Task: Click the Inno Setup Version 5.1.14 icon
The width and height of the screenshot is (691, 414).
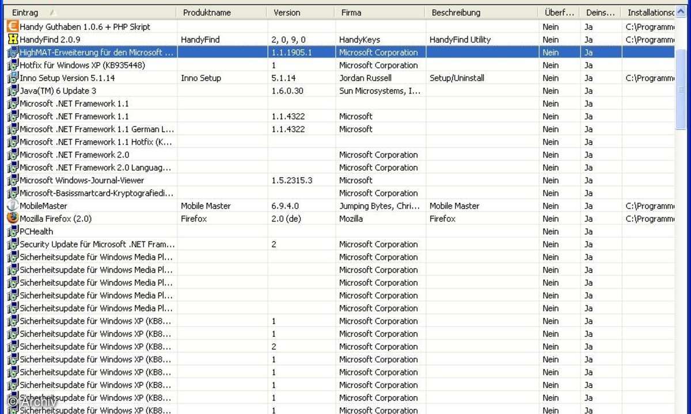Action: click(12, 78)
